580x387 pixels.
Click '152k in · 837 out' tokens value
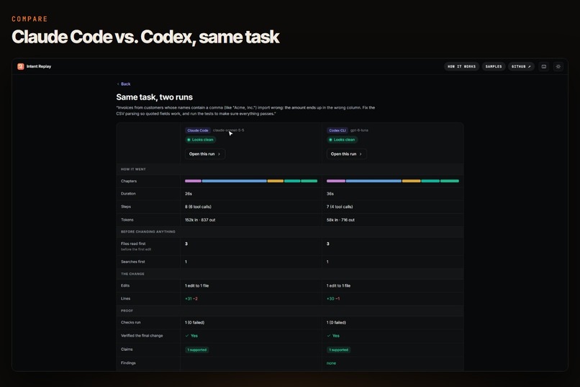200,220
